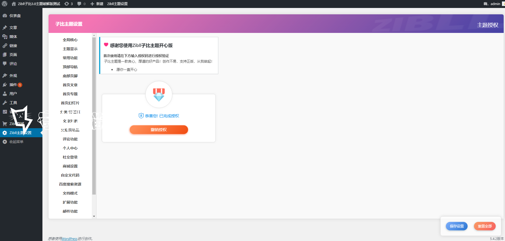The width and height of the screenshot is (505, 241).
Task: Click the 重置全部 button
Action: tap(485, 226)
